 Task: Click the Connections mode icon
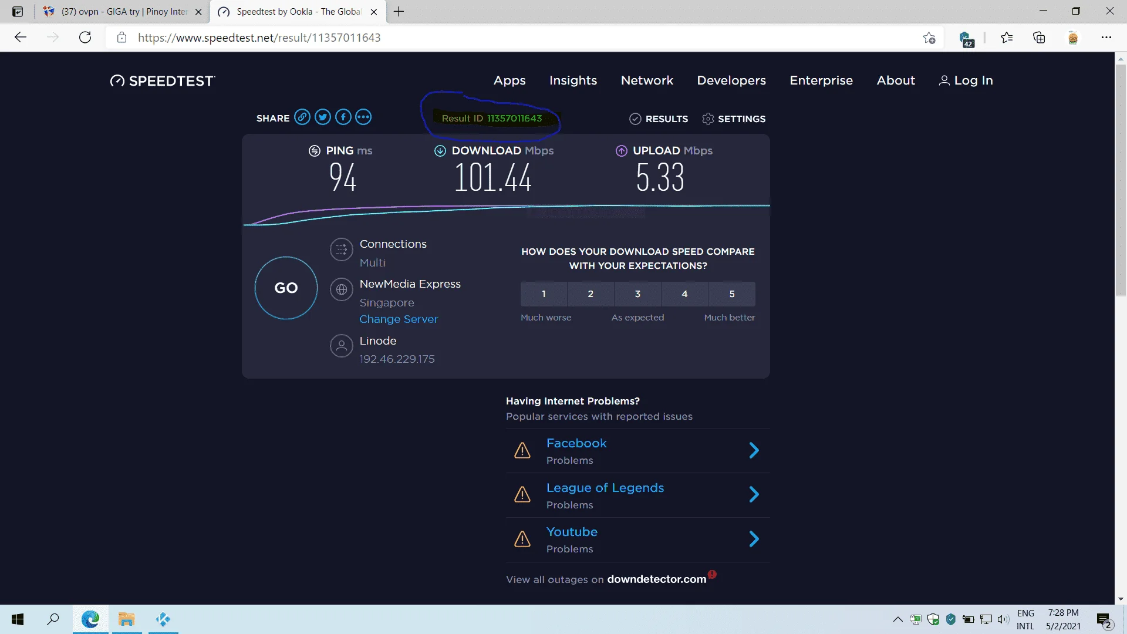click(341, 249)
